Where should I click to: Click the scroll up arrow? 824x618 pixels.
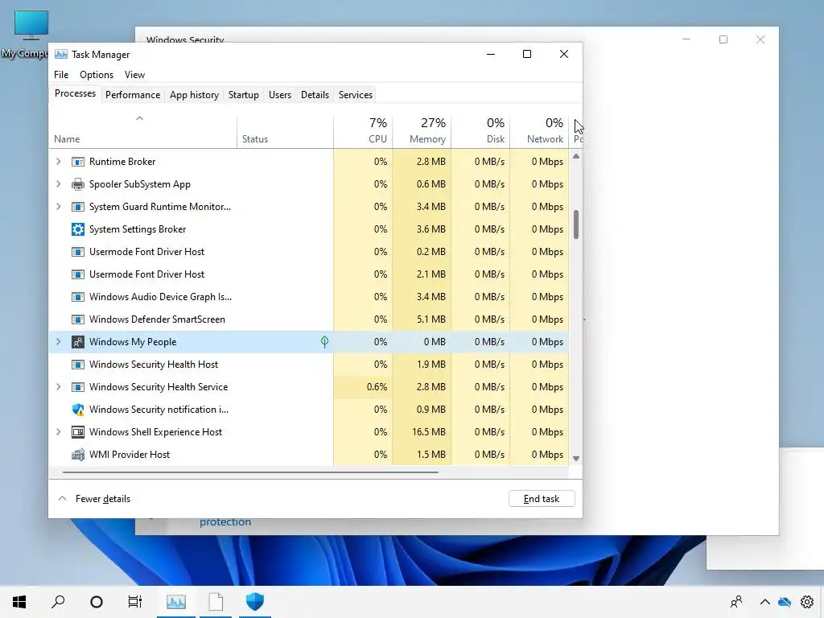coord(576,157)
